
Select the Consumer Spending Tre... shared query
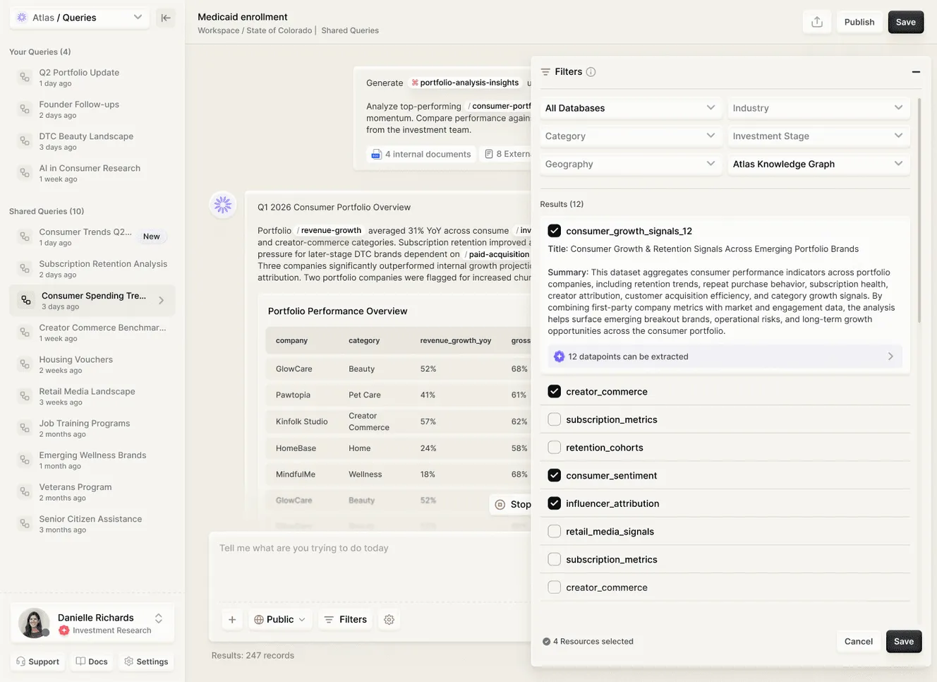[92, 301]
